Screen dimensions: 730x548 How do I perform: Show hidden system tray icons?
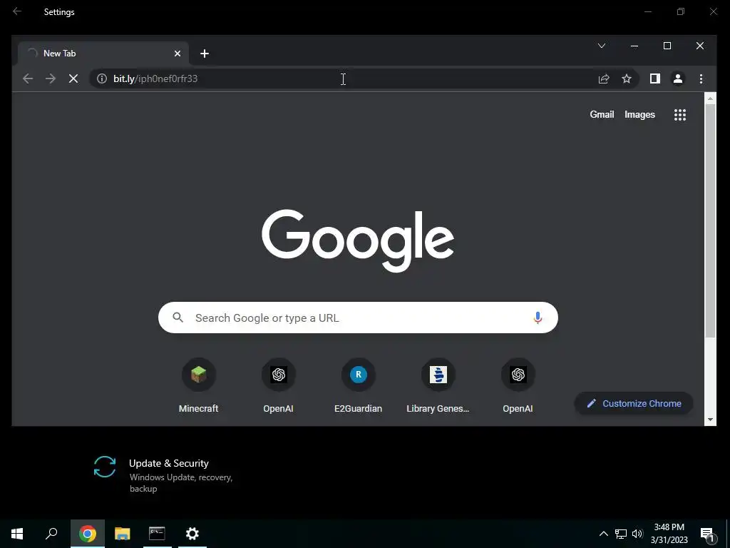click(x=603, y=534)
